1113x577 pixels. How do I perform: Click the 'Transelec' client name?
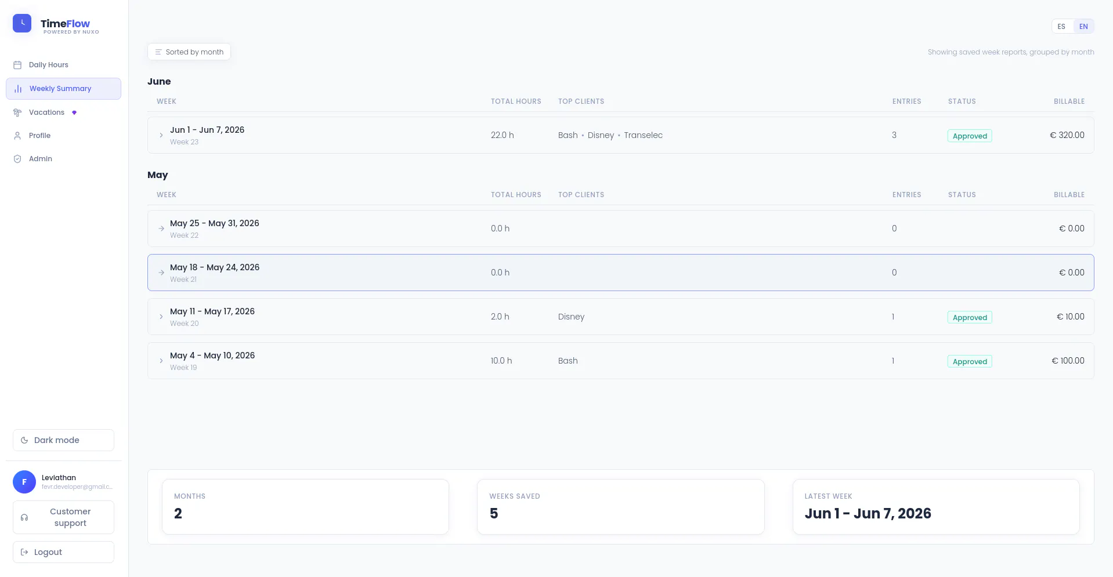(x=643, y=135)
